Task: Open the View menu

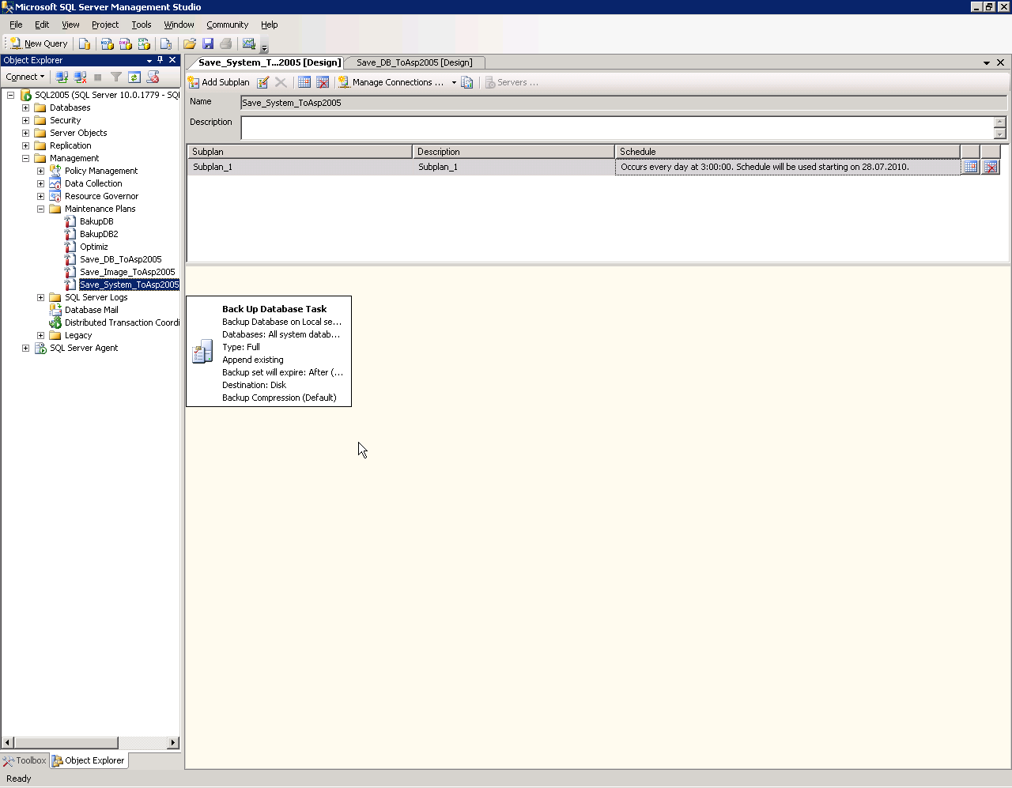Action: click(70, 25)
